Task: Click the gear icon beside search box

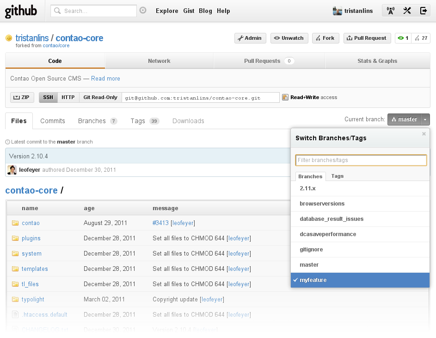Action: pyautogui.click(x=143, y=11)
